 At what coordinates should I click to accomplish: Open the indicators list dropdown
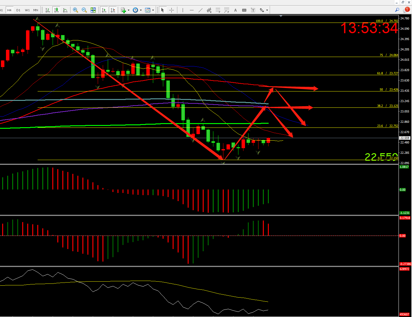[128, 10]
